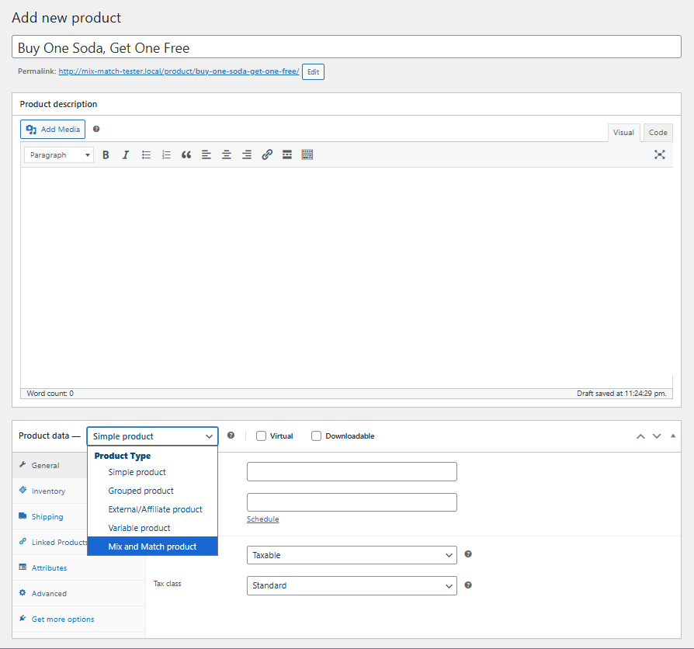The width and height of the screenshot is (694, 649).
Task: Open help tooltip next to product type
Action: (x=231, y=436)
